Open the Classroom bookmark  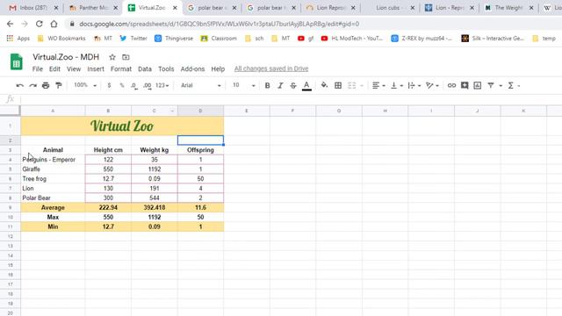(x=219, y=39)
